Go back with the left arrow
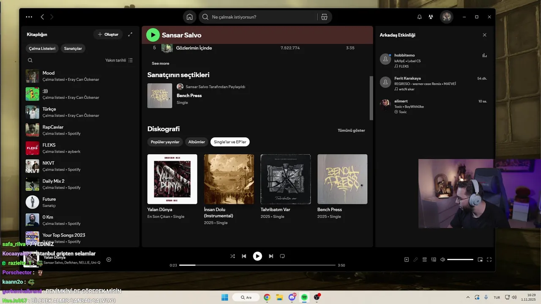 coord(42,17)
